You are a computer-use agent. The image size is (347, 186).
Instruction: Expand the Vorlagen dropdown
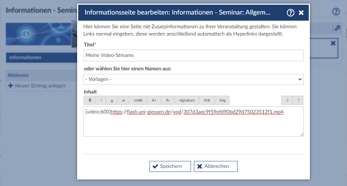click(193, 79)
